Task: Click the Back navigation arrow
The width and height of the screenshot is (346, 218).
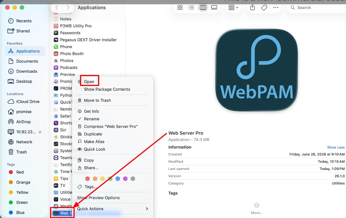Action: [57, 8]
